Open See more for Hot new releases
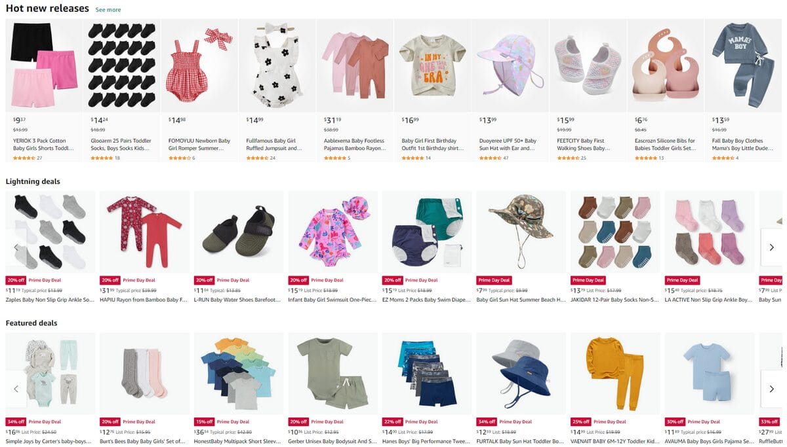 click(x=108, y=10)
